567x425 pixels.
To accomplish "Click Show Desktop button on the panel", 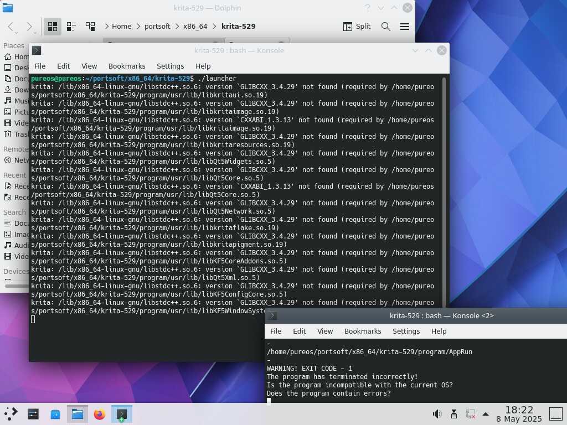I will pos(556,414).
